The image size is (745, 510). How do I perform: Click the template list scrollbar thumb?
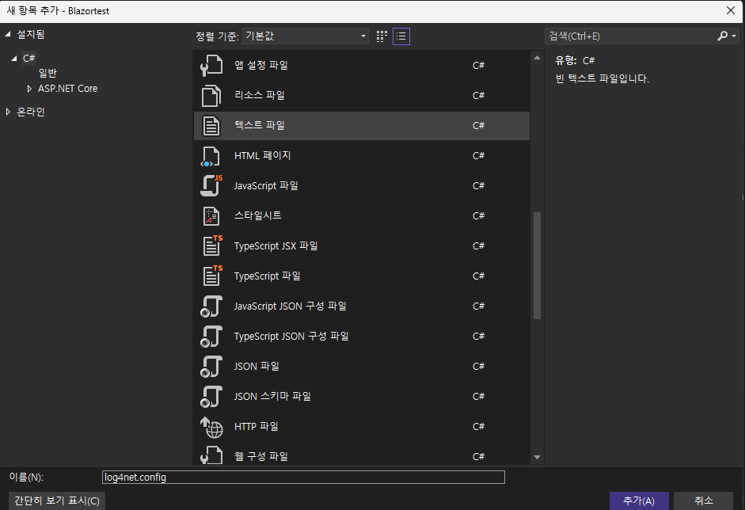coord(538,265)
